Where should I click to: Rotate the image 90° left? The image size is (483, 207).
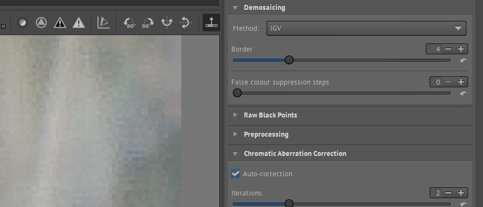coord(129,23)
